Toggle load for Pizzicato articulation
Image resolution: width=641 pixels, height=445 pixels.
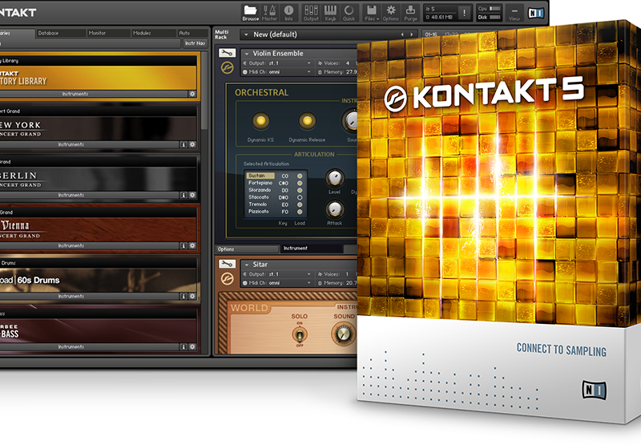pyautogui.click(x=300, y=212)
